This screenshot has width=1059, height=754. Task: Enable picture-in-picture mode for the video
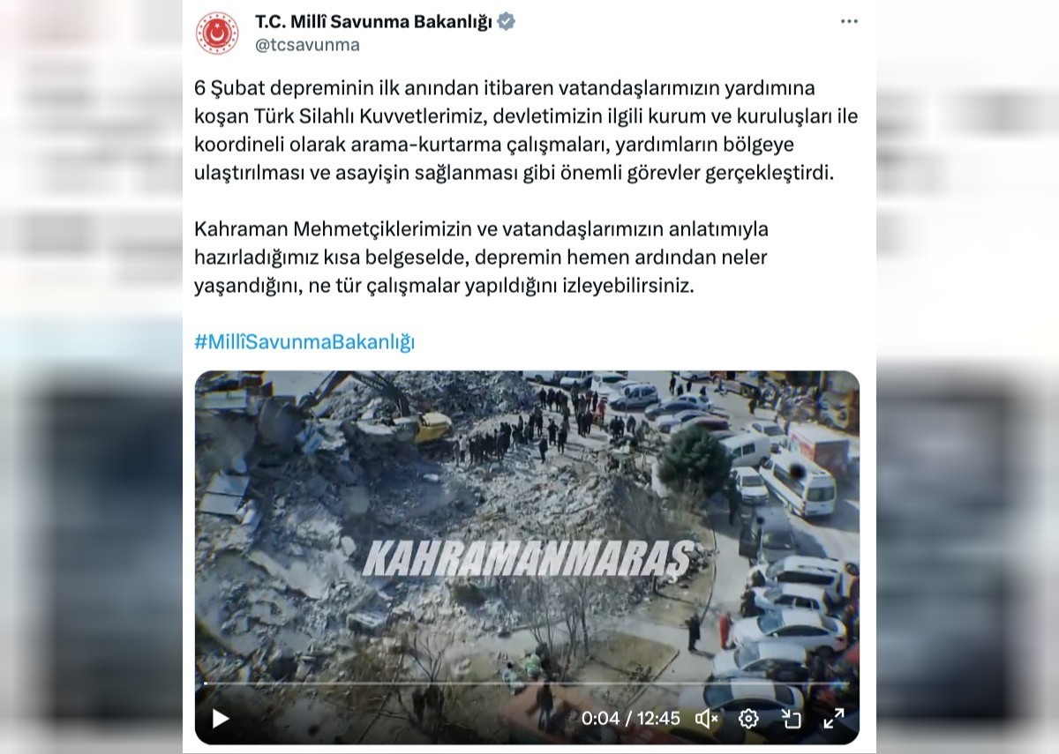tap(792, 719)
